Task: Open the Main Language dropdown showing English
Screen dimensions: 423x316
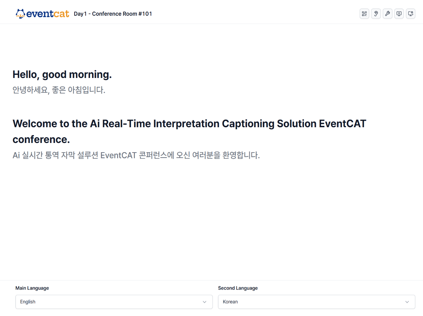Action: coord(114,302)
